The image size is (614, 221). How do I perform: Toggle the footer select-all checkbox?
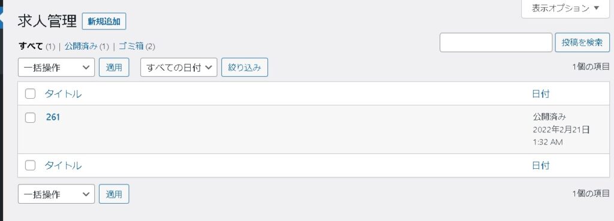[x=30, y=165]
